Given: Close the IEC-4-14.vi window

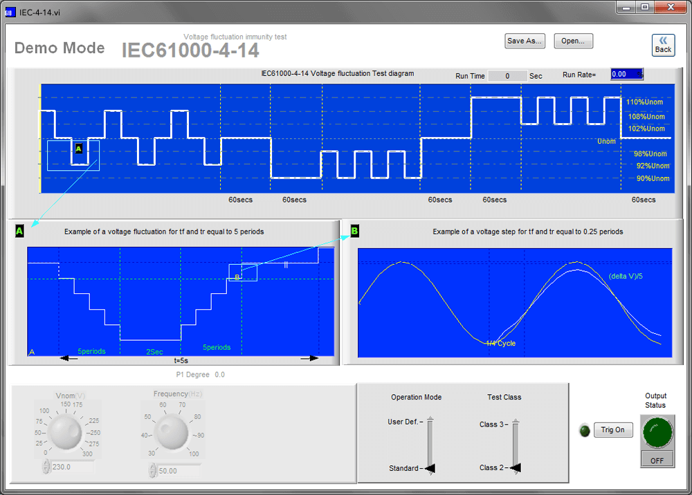Looking at the screenshot, I should pyautogui.click(x=671, y=7).
